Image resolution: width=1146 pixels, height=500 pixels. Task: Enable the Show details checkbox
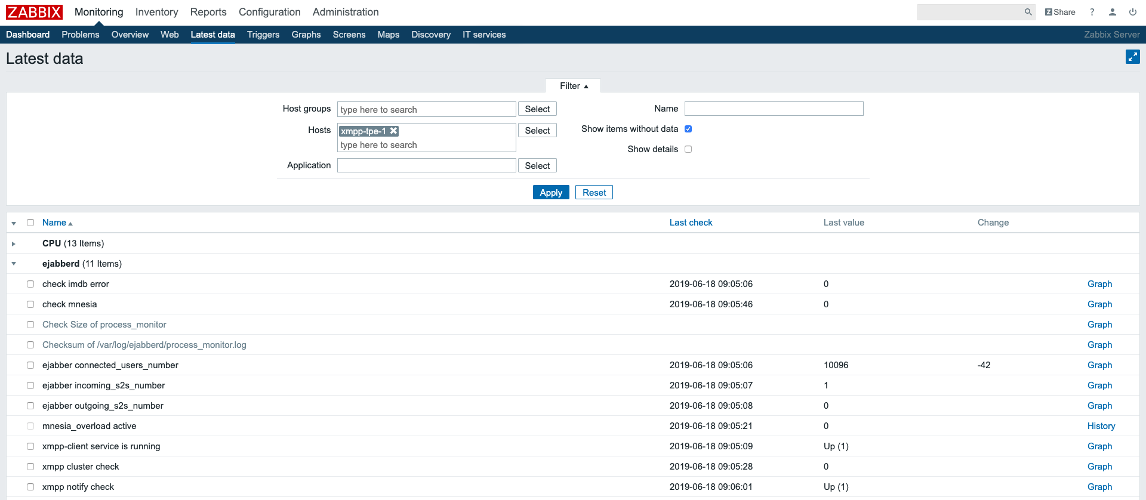(688, 149)
